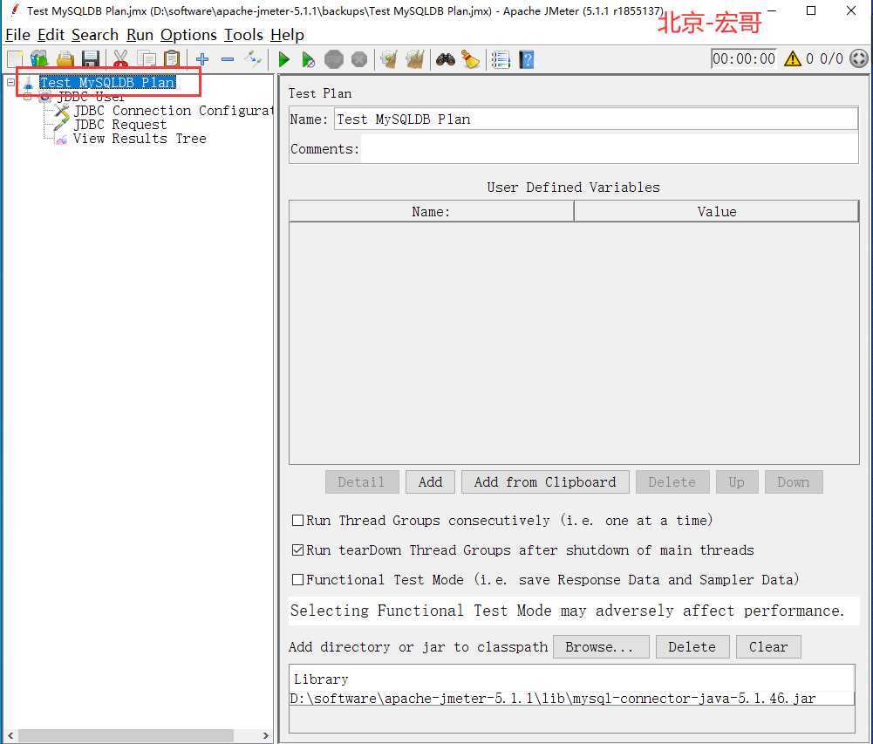
Task: Save the plan with floppy disk icon
Action: (x=90, y=59)
